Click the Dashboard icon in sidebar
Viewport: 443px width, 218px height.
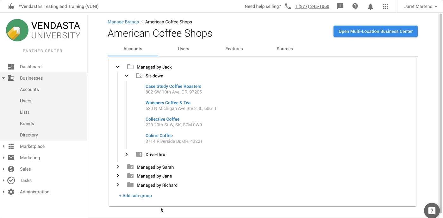11,67
